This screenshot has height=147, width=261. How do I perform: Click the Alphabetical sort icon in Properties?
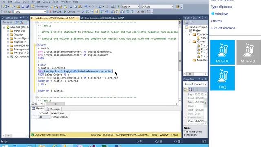(x=190, y=90)
